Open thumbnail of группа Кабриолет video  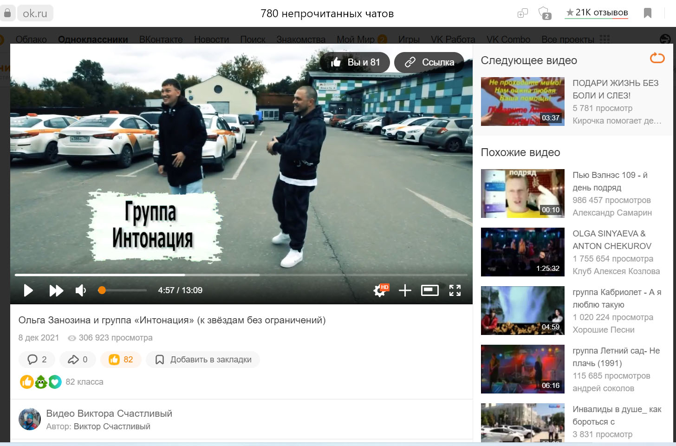click(523, 310)
